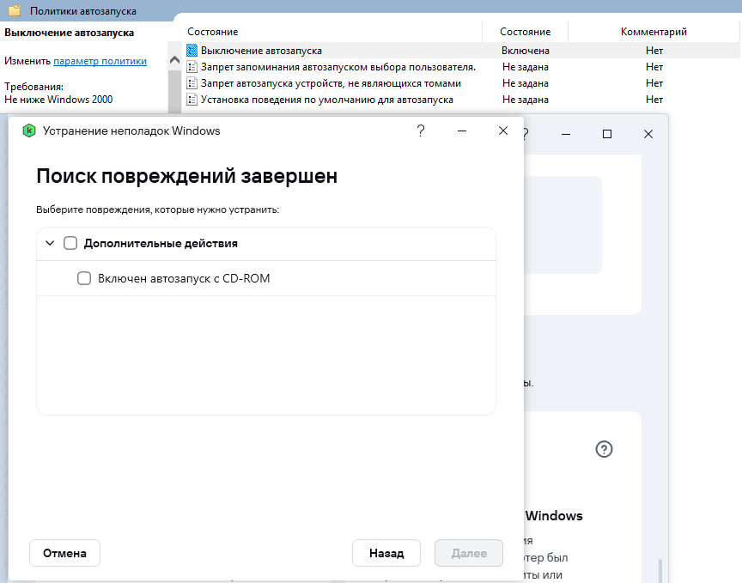This screenshot has width=742, height=583.
Task: Click the Не задана status of Запрет запоминания row
Action: click(x=526, y=67)
